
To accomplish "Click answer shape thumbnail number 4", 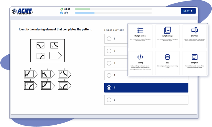I will tap(31, 85).
